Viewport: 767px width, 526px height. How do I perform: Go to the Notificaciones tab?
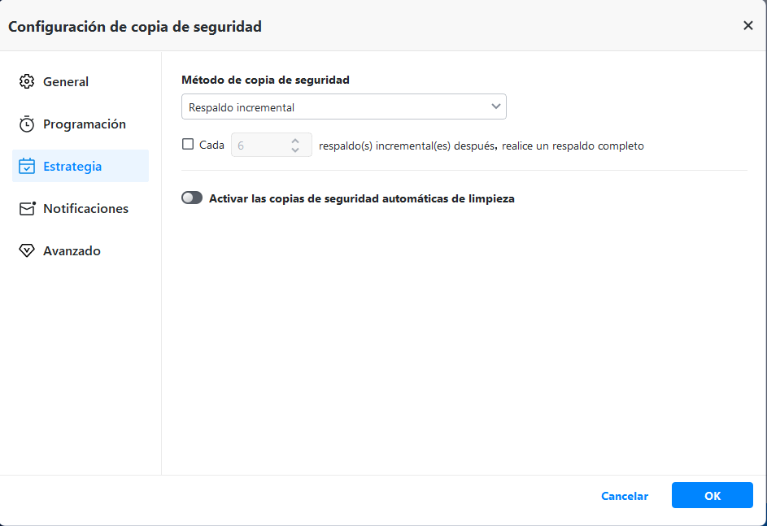85,209
